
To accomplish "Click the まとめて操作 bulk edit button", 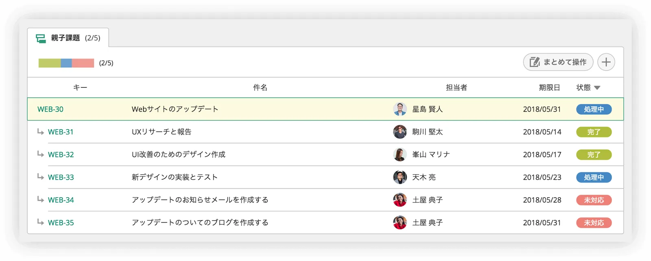I will click(558, 62).
